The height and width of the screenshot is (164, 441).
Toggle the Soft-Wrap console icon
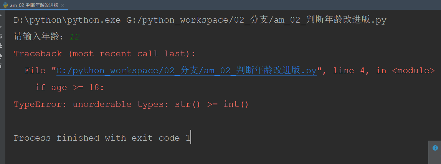point(1,36)
